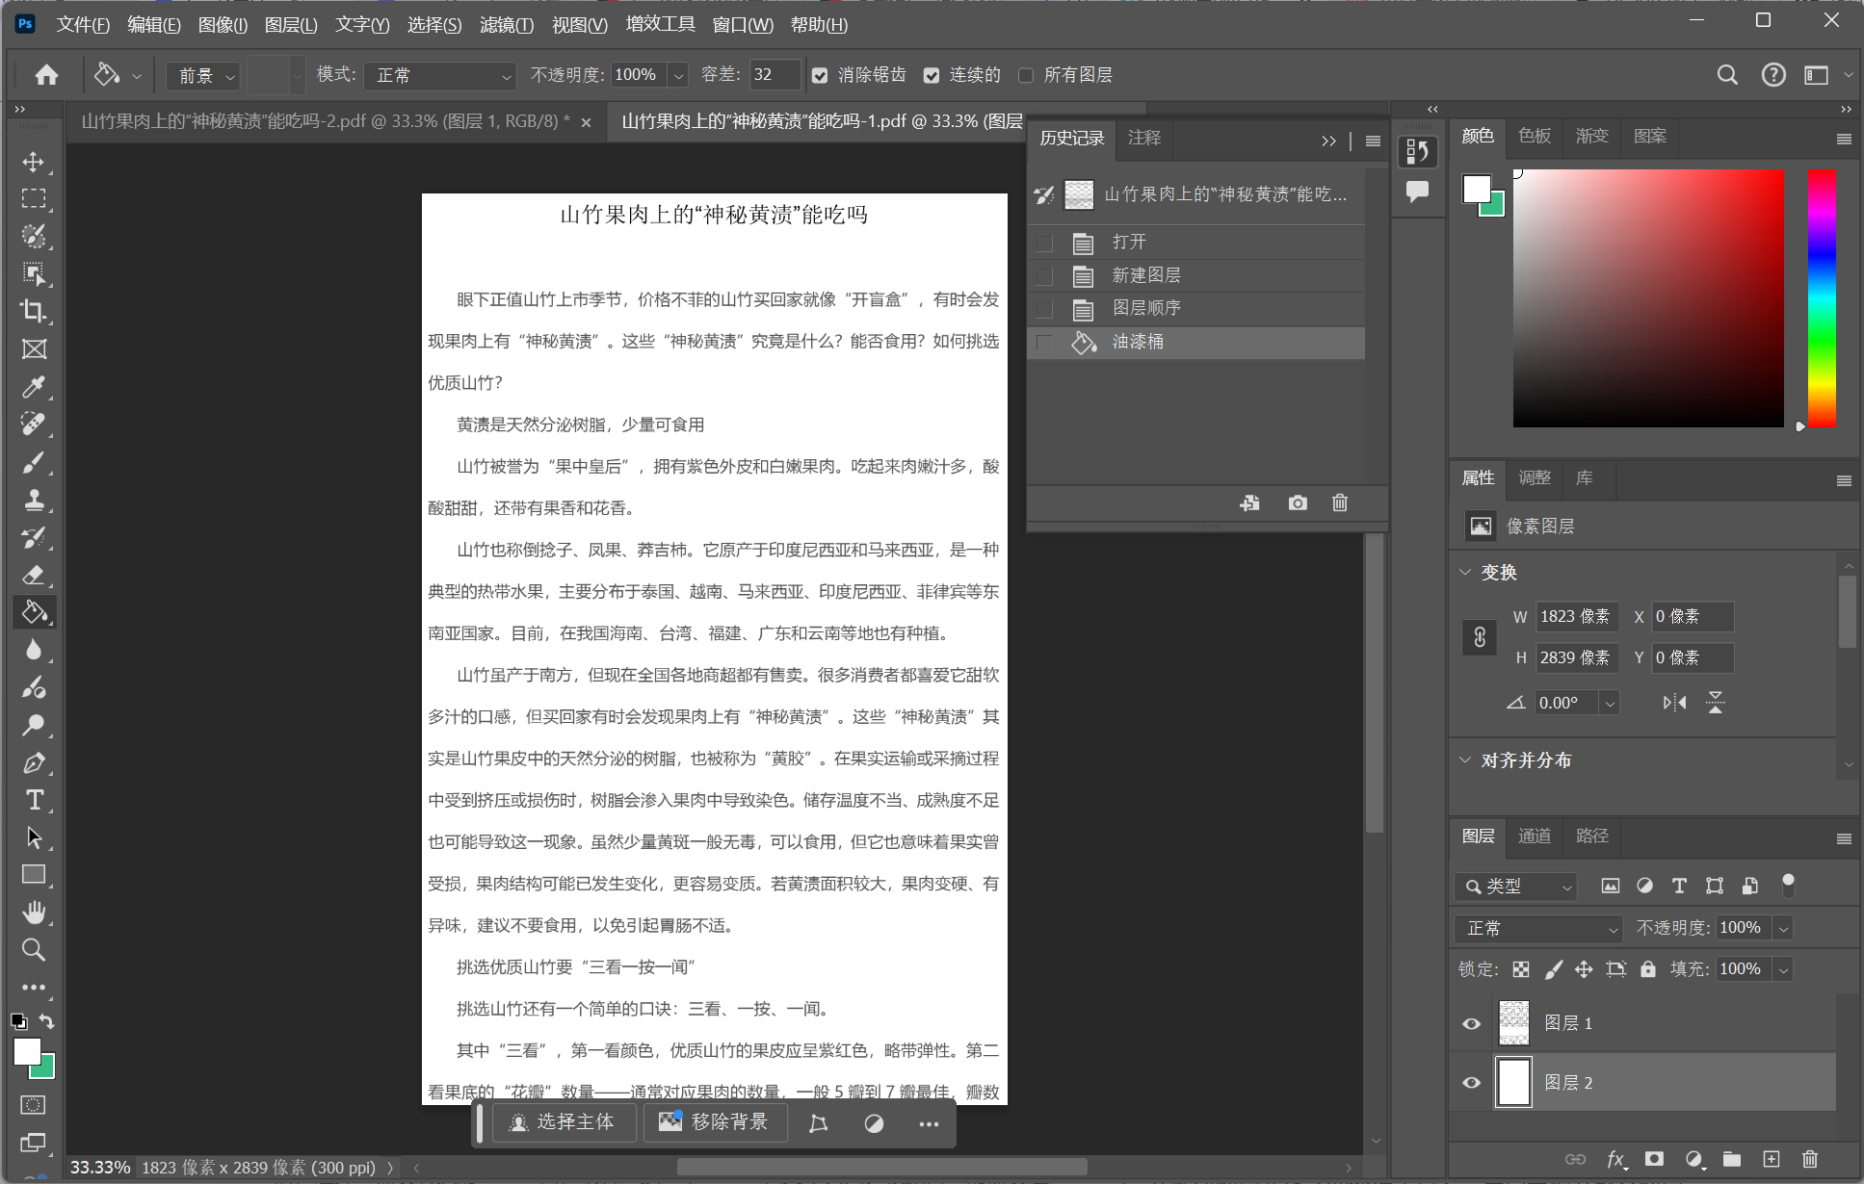Image resolution: width=1864 pixels, height=1184 pixels.
Task: Collapse the 变换 section in Properties
Action: (1466, 572)
